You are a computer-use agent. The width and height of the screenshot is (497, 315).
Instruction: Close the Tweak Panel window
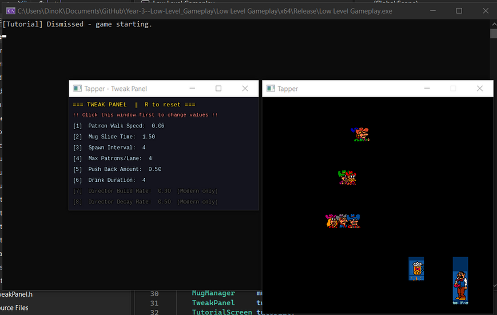coord(245,89)
